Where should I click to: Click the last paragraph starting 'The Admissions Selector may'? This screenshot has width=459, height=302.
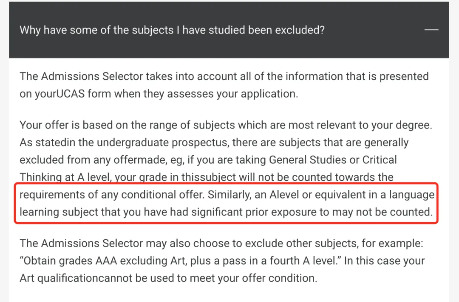point(222,260)
